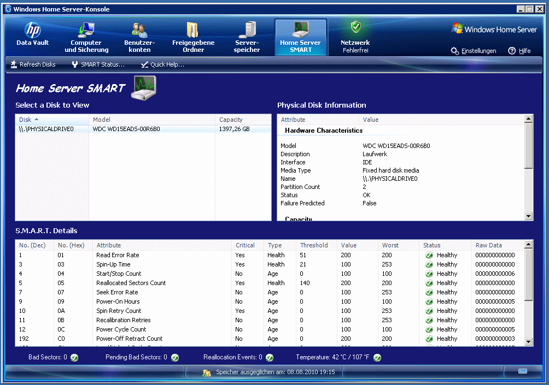
Task: Sort SMART details by Critical column
Action: pos(248,245)
